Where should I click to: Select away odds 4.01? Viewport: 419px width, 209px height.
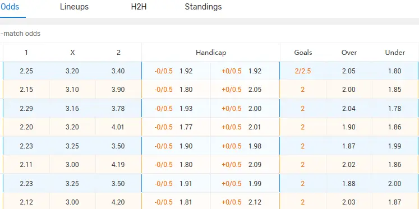tap(118, 127)
